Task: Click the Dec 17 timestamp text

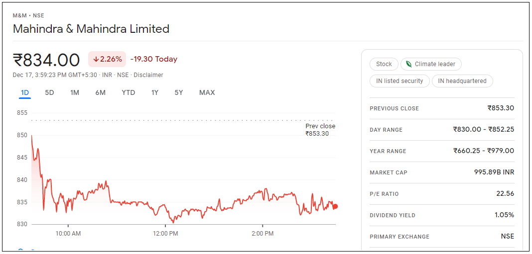Action: pos(56,75)
